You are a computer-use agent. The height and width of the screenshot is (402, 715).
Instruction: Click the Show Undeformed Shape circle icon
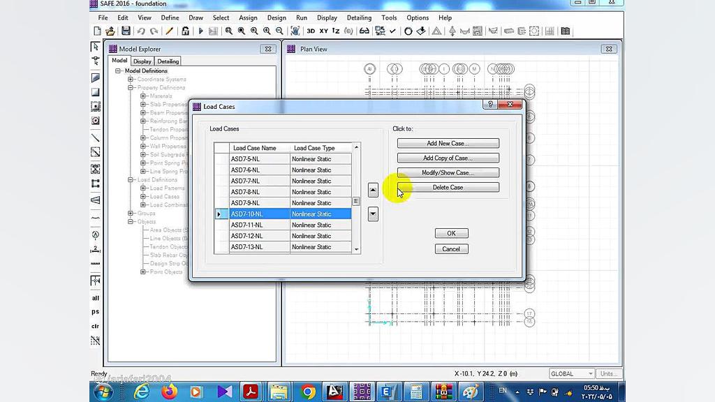click(408, 31)
